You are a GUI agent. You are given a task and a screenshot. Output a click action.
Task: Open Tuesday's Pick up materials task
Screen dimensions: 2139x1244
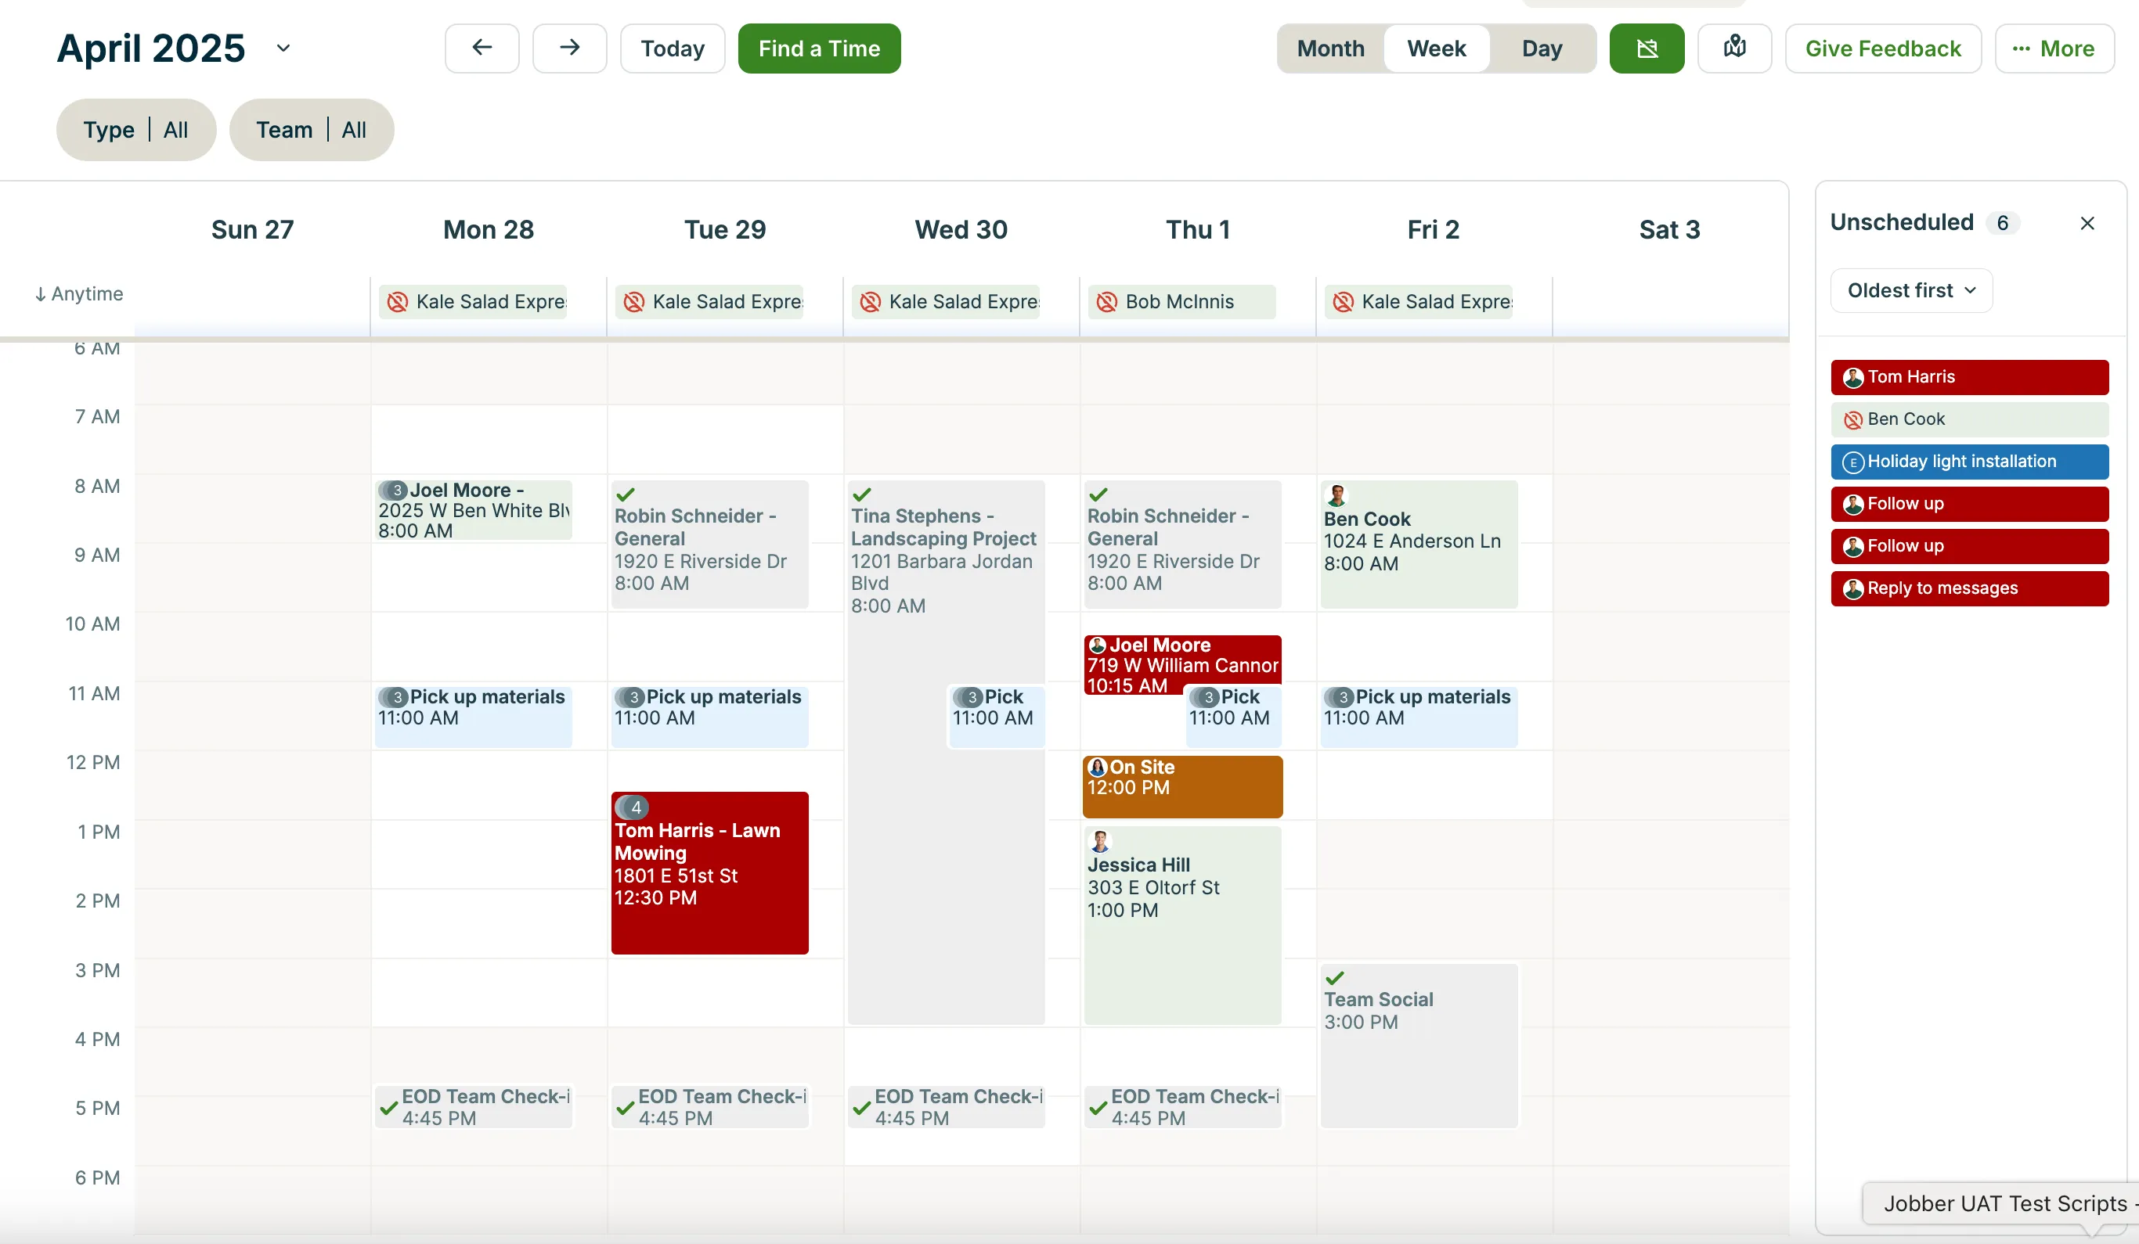[x=709, y=717]
